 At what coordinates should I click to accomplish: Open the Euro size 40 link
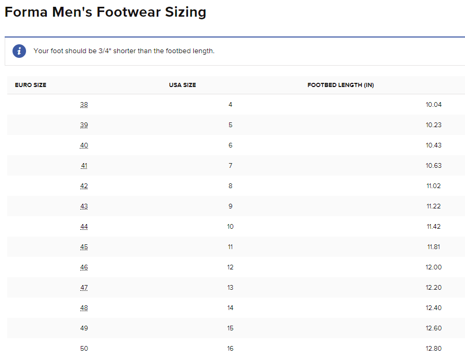tap(84, 145)
